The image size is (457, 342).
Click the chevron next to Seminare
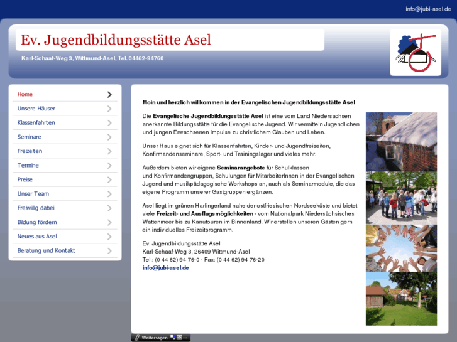tap(109, 137)
